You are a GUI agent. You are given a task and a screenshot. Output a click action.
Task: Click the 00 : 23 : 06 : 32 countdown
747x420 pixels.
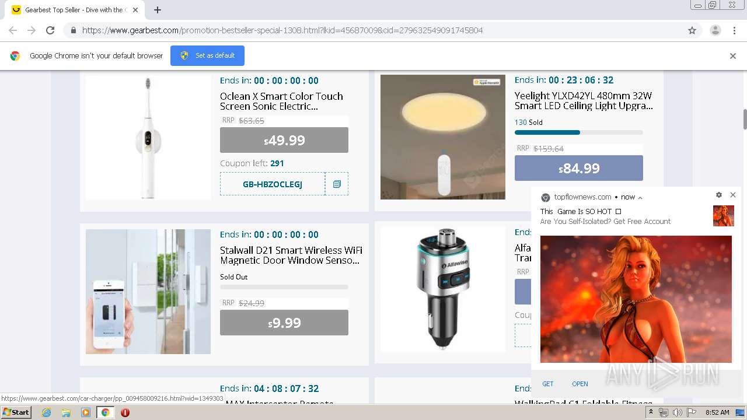click(x=581, y=80)
